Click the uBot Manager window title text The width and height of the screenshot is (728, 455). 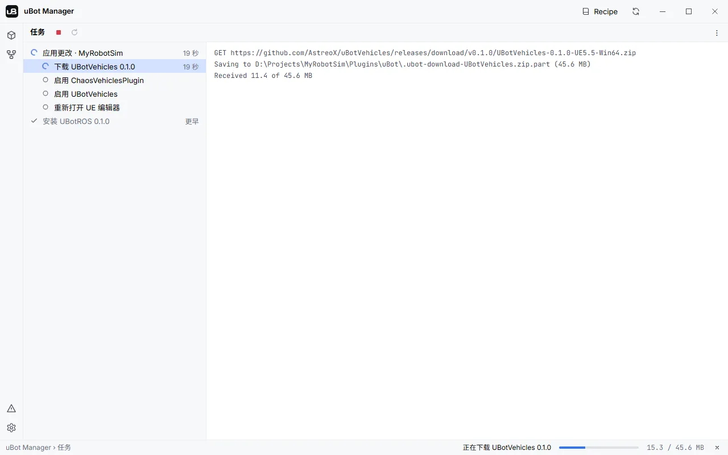49,11
